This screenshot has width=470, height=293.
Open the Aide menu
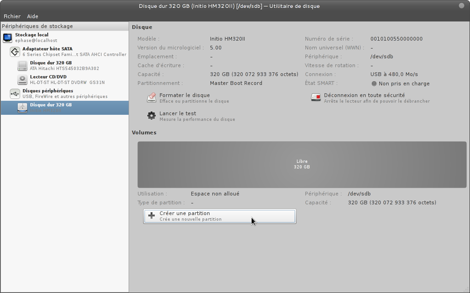pos(33,16)
